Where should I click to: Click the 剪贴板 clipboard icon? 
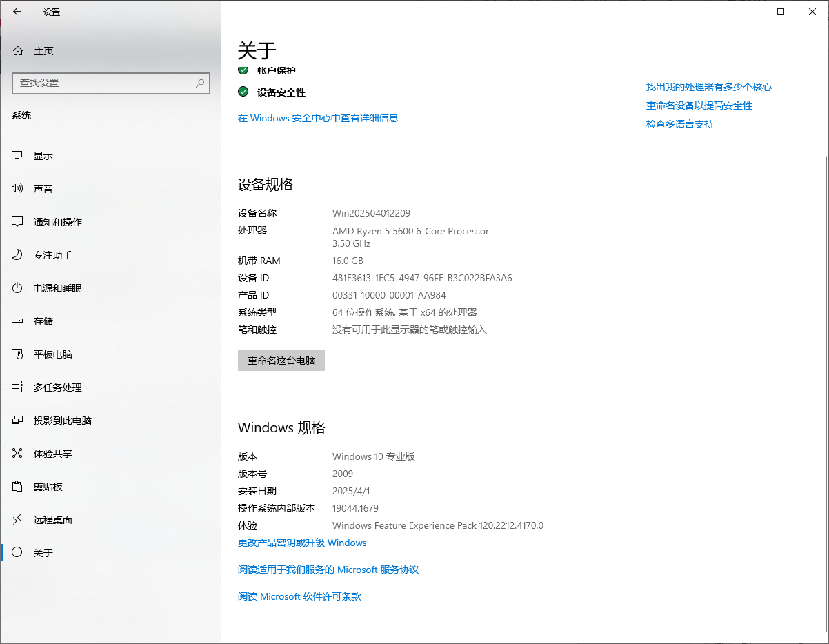tap(18, 487)
